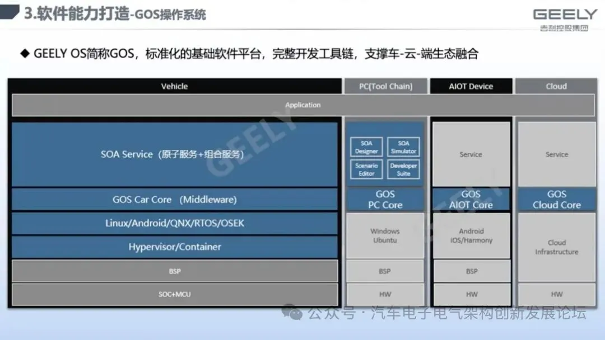Click the 'SOA Service (原子服务+组合服务)' block
This screenshot has width=605, height=340.
point(174,154)
